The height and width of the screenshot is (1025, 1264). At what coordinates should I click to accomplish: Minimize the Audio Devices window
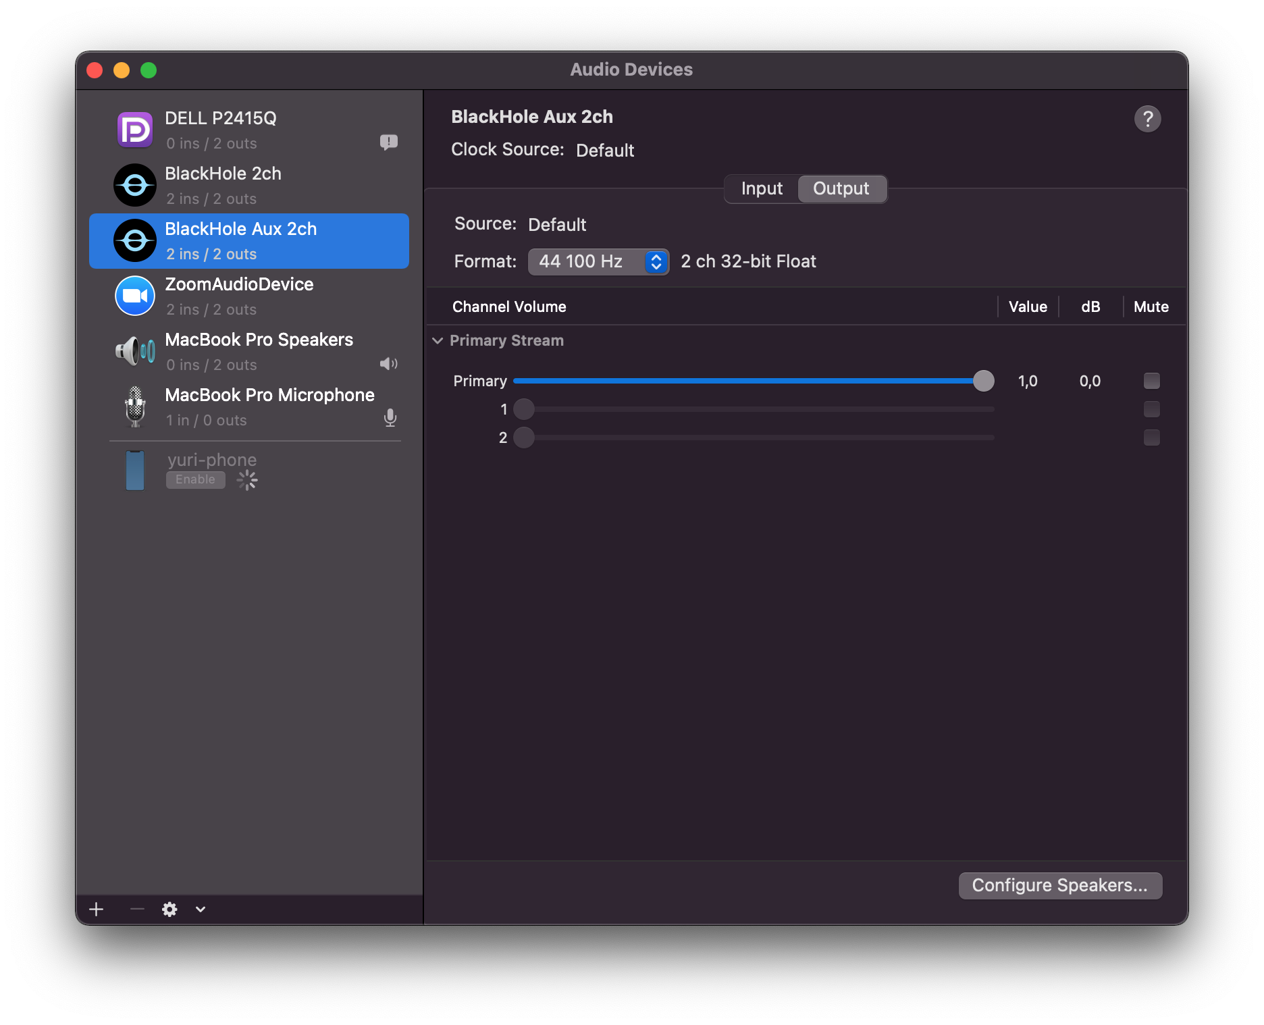[122, 70]
